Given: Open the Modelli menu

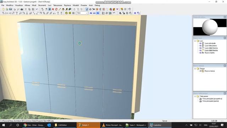Looking at the screenshot, I should [76, 5].
